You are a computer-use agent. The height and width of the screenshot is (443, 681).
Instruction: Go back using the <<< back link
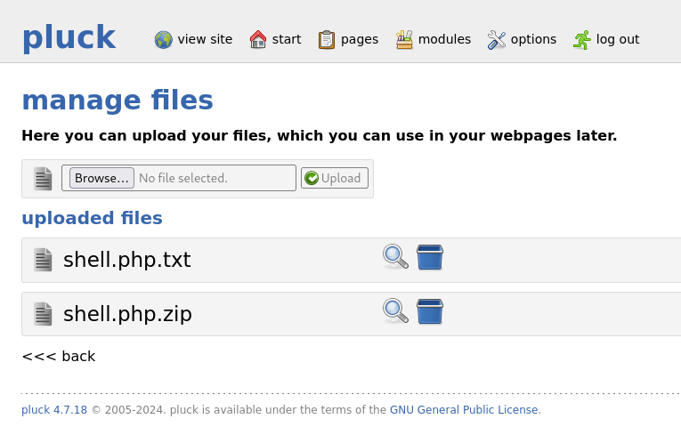coord(58,357)
